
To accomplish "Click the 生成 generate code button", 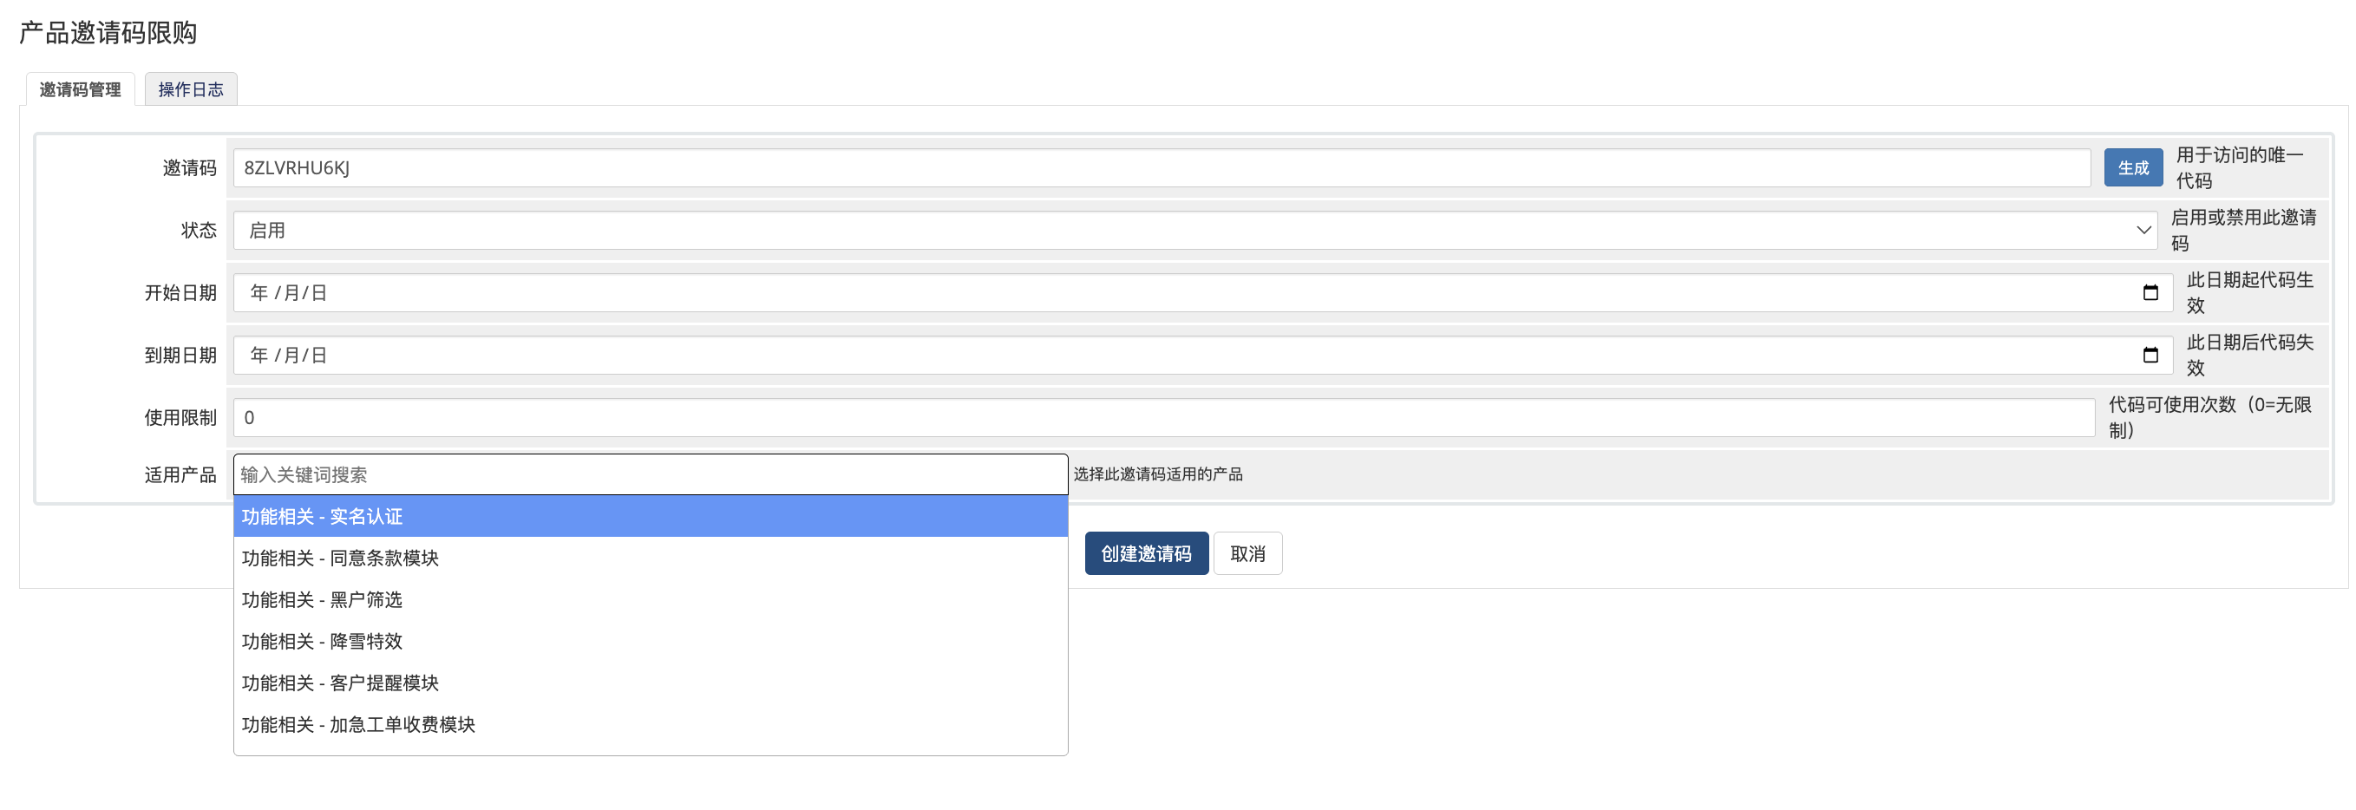I will point(2132,168).
